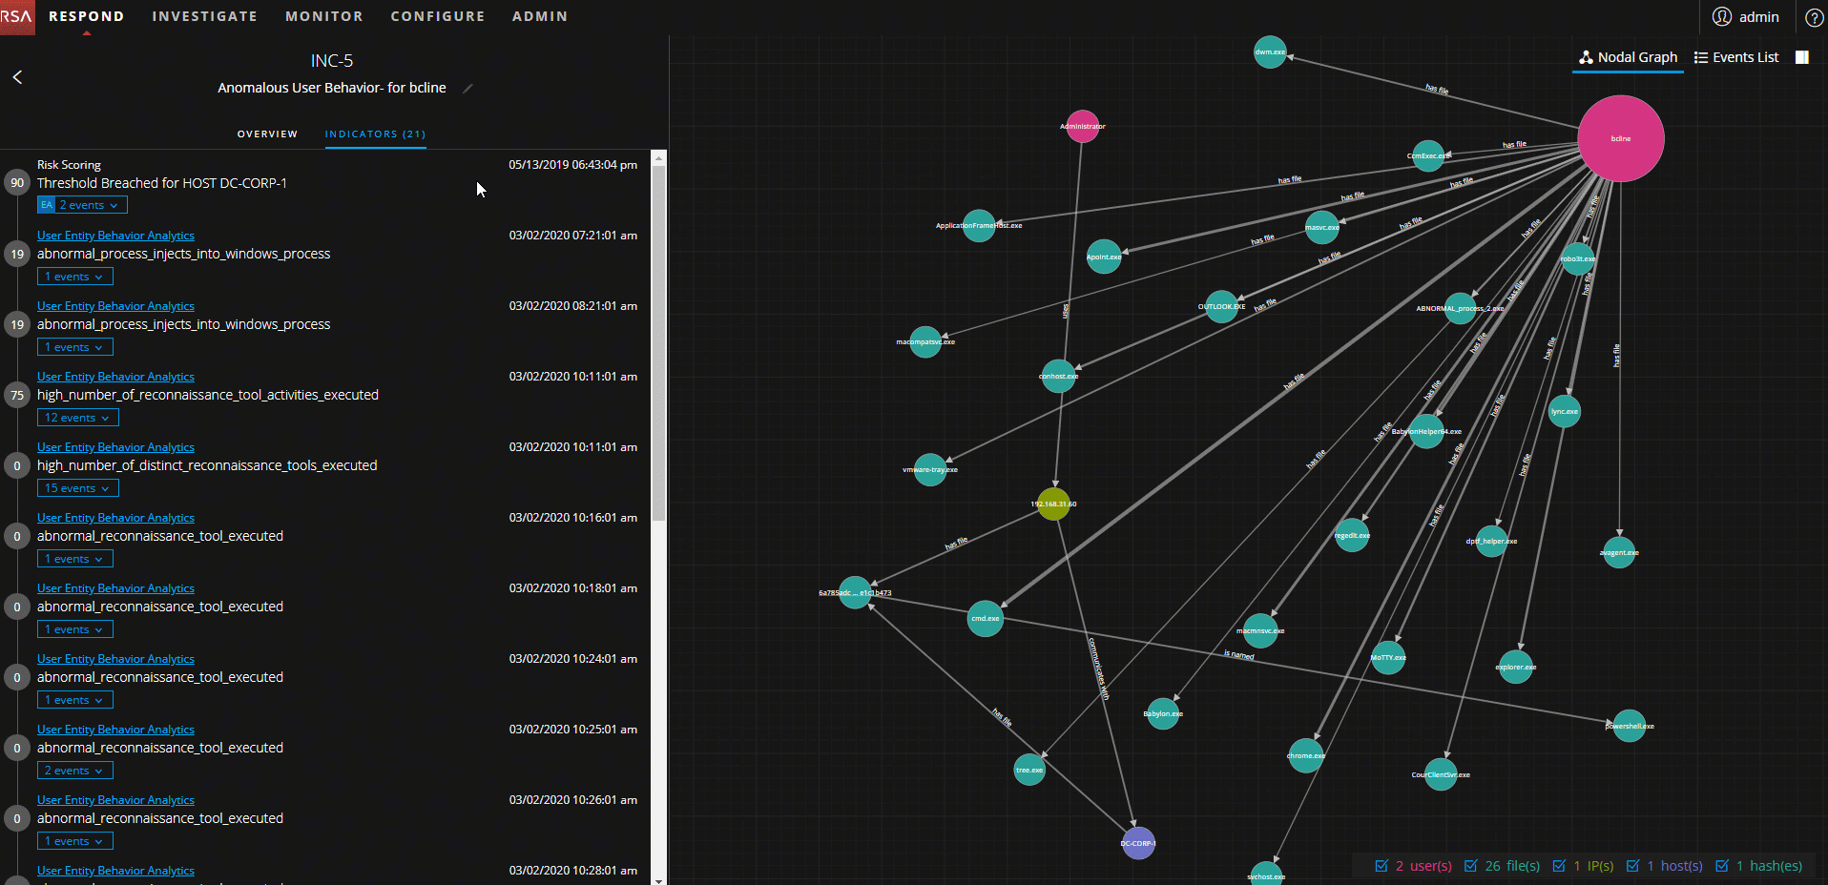Expand the 12 events dropdown
The image size is (1828, 885).
(x=78, y=418)
